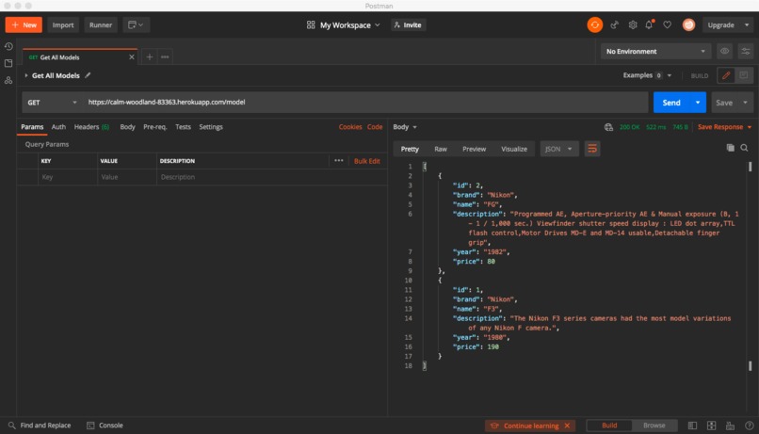Expand the Get All Models request details
This screenshot has width=759, height=434.
pyautogui.click(x=26, y=75)
